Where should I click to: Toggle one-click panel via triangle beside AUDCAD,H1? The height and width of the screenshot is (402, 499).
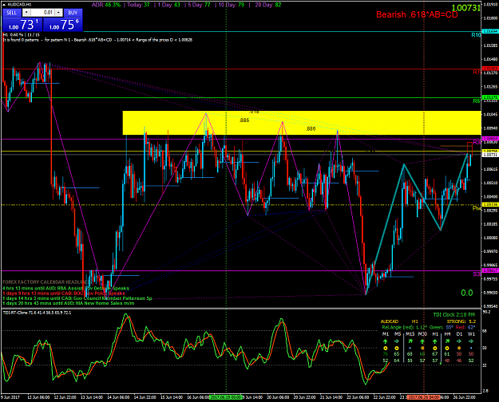click(4, 5)
